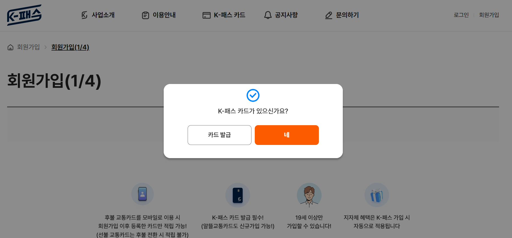Click the man avatar illustration icon
This screenshot has width=512, height=238.
pos(309,195)
